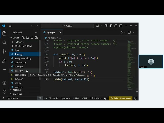Open Copilot status icon in status bar
This screenshot has width=164, height=123.
(106, 98)
